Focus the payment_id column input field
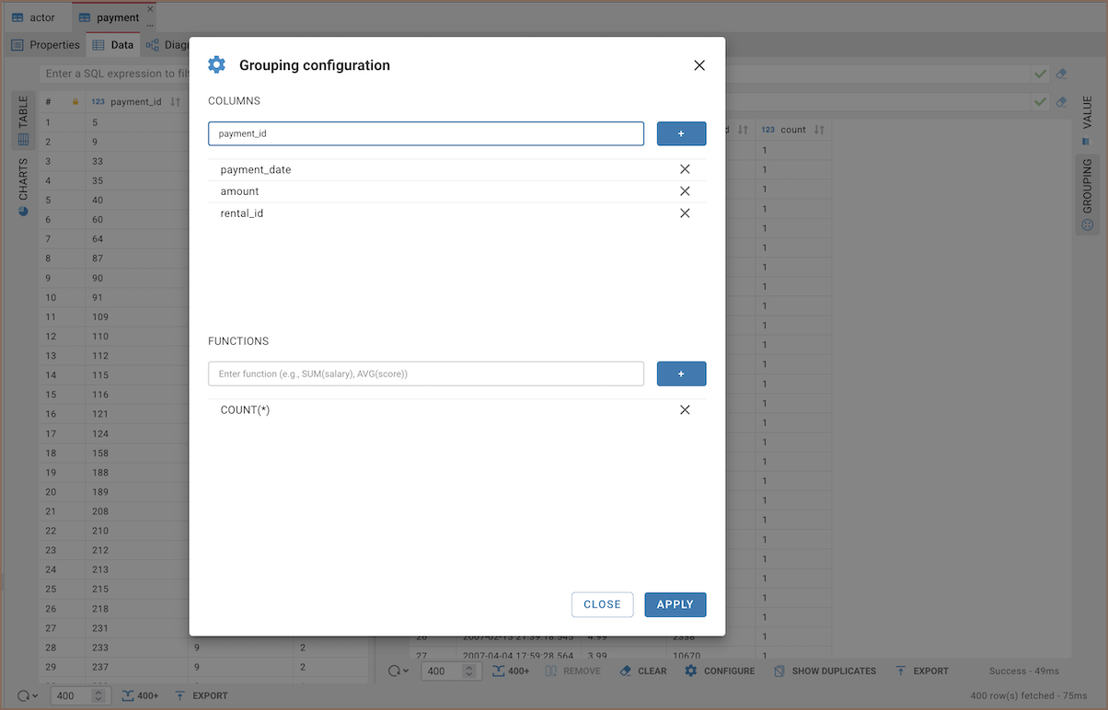The width and height of the screenshot is (1108, 710). click(425, 133)
